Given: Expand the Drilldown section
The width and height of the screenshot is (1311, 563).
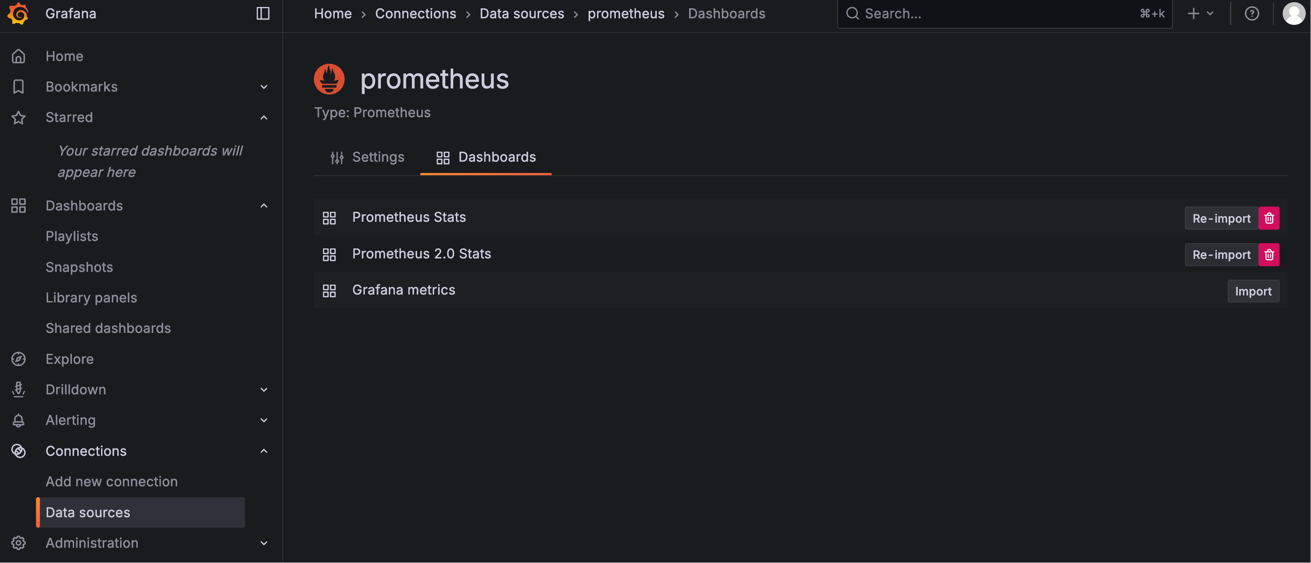Looking at the screenshot, I should 264,390.
